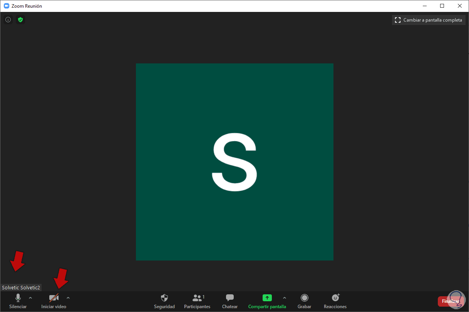
Task: Mute microphone with Silenciar button
Action: (x=18, y=301)
